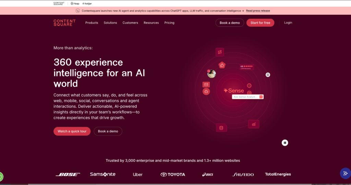Open the green chat widget at left edge

[1, 177]
